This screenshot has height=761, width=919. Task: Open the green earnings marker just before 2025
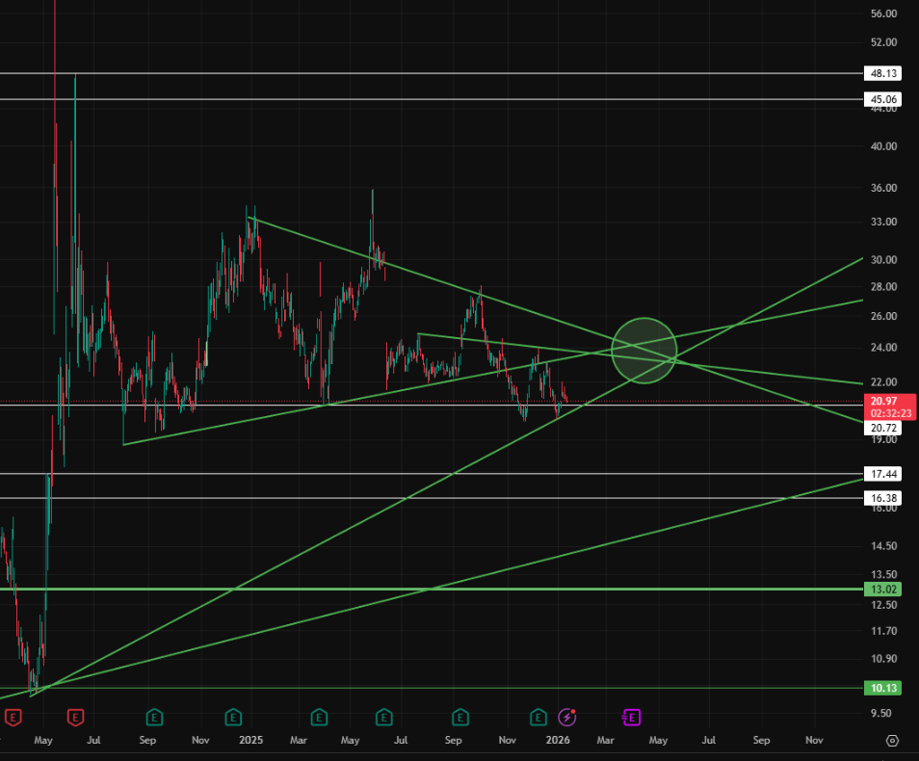coord(233,717)
